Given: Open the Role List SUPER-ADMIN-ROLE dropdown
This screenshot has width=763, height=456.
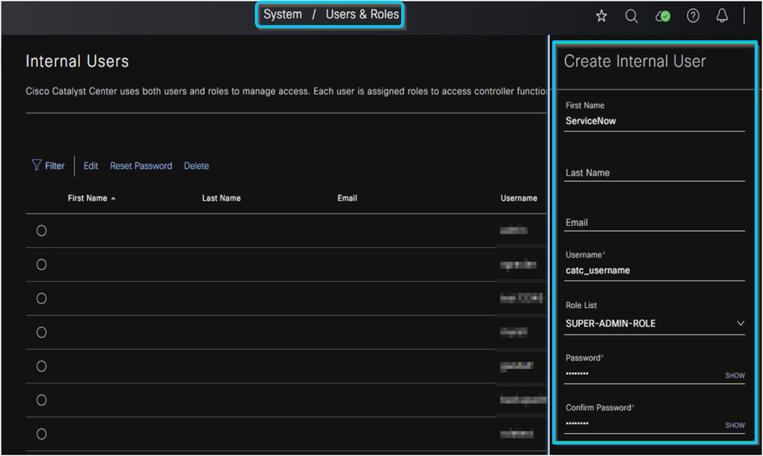Looking at the screenshot, I should [655, 323].
